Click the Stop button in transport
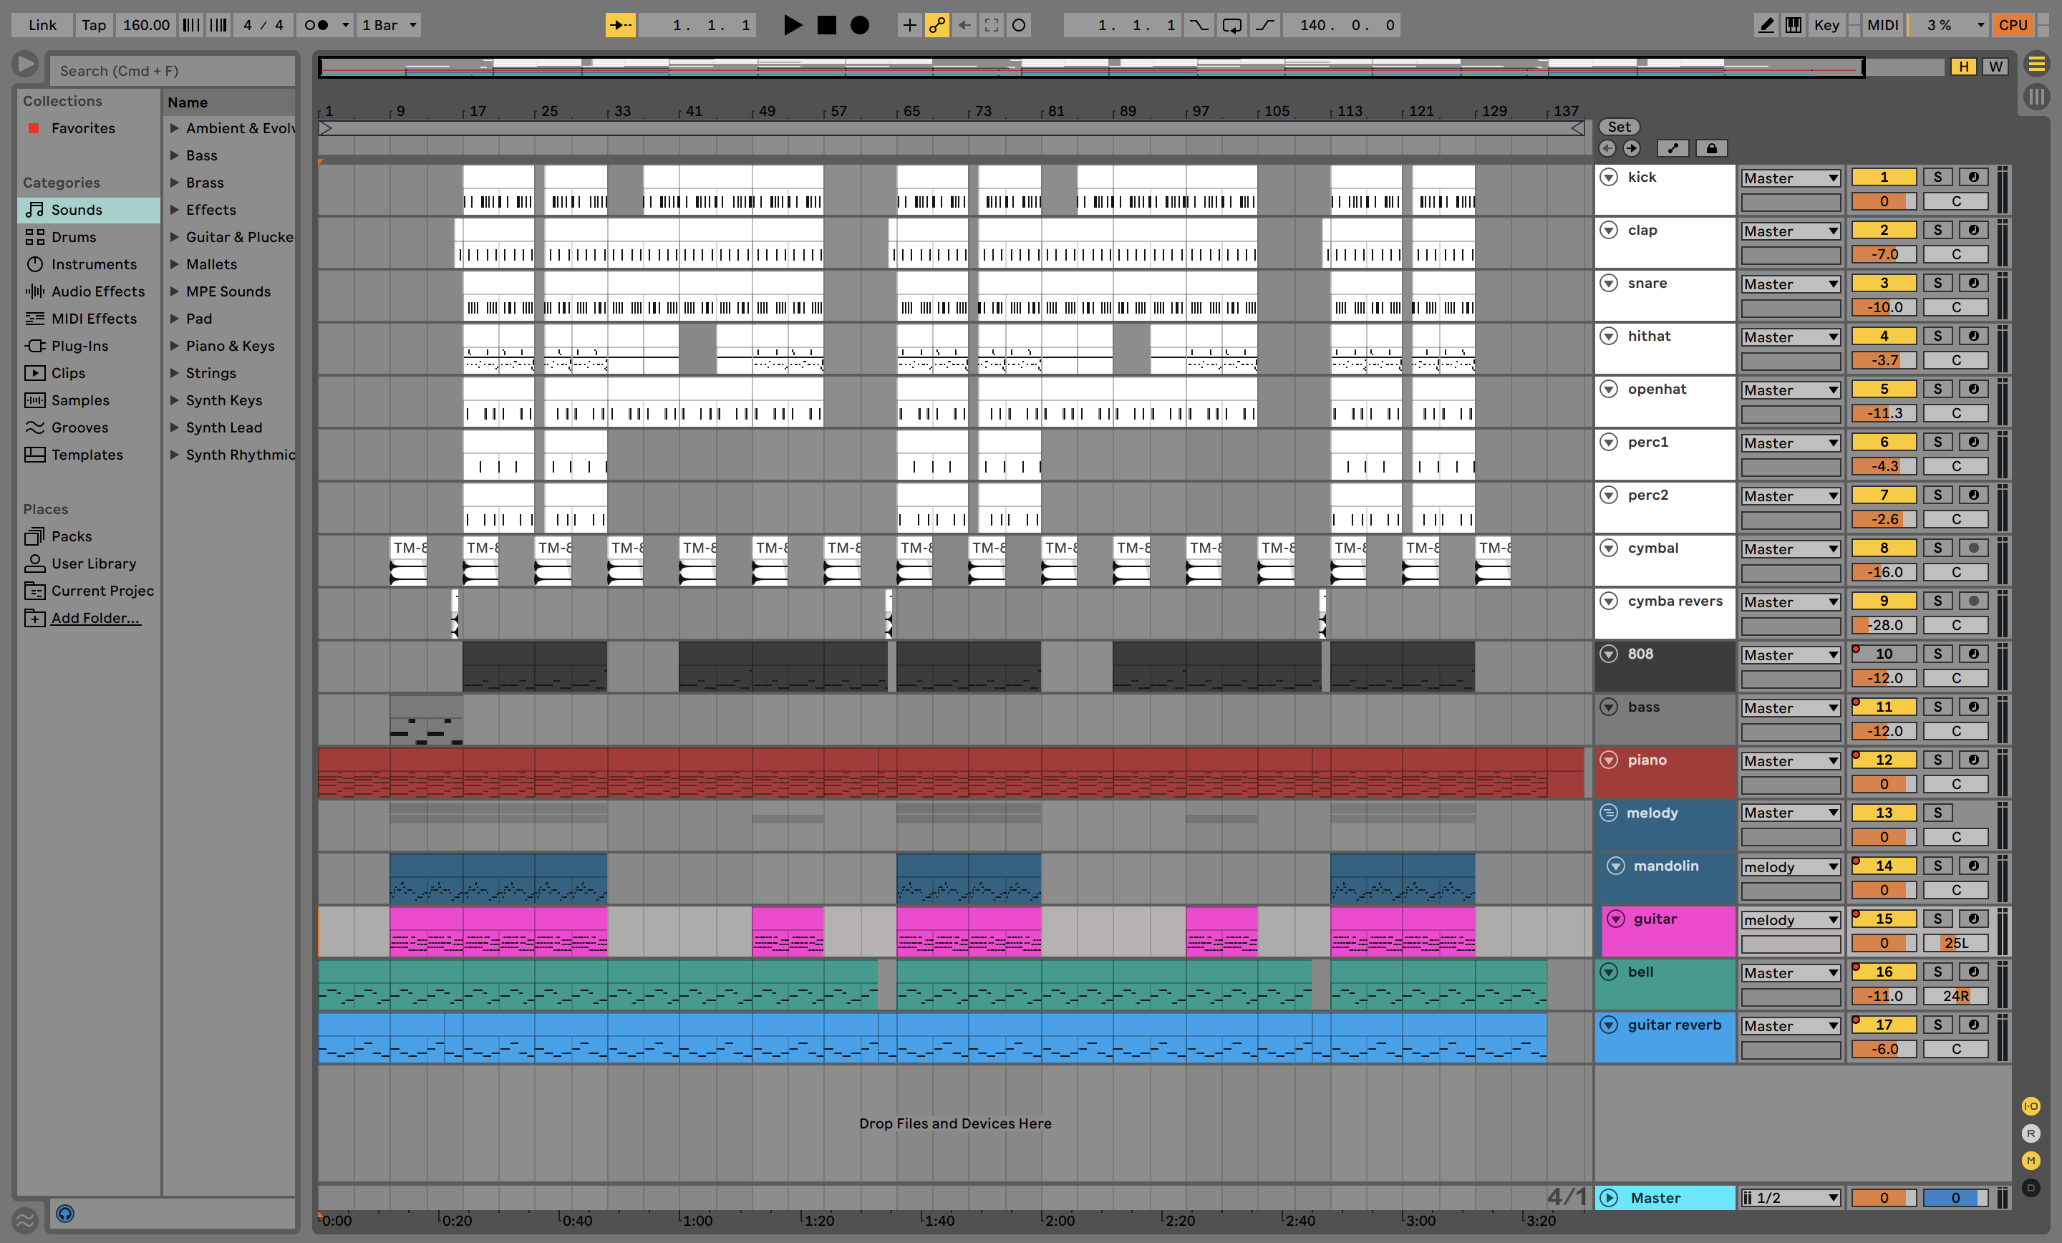 [x=826, y=25]
